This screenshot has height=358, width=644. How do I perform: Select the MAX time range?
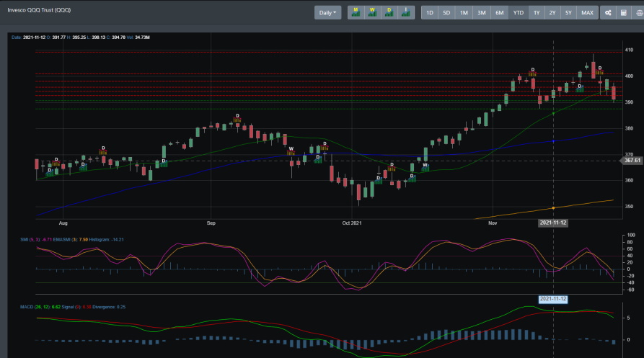[x=587, y=13]
